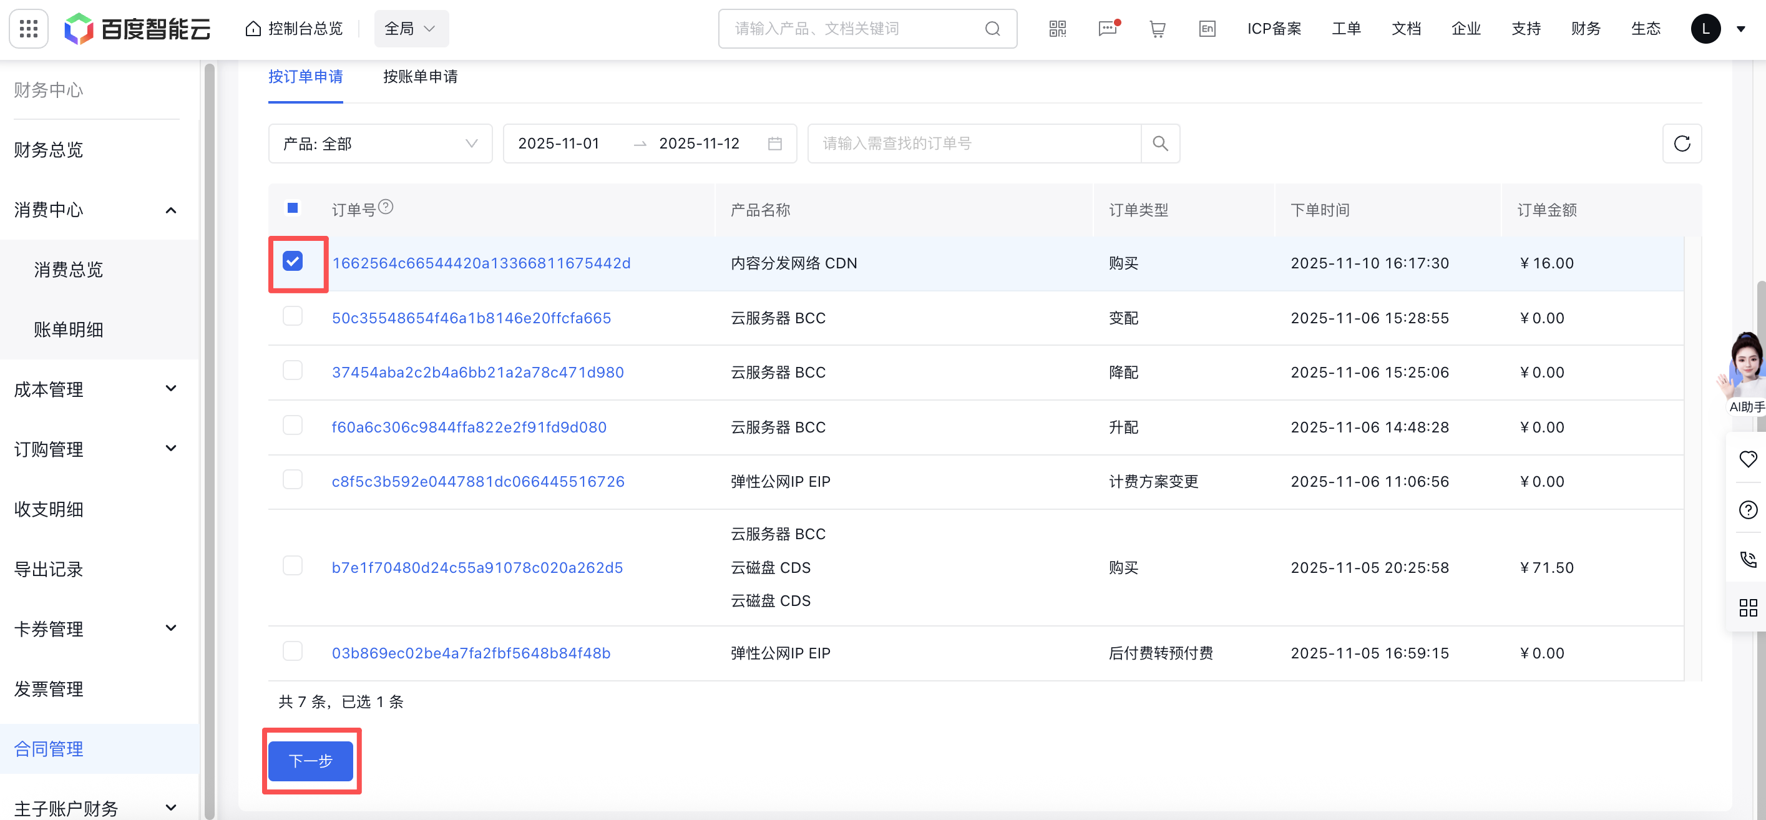Image resolution: width=1766 pixels, height=820 pixels.
Task: Switch to the 按账单申请 tab
Action: 420,77
